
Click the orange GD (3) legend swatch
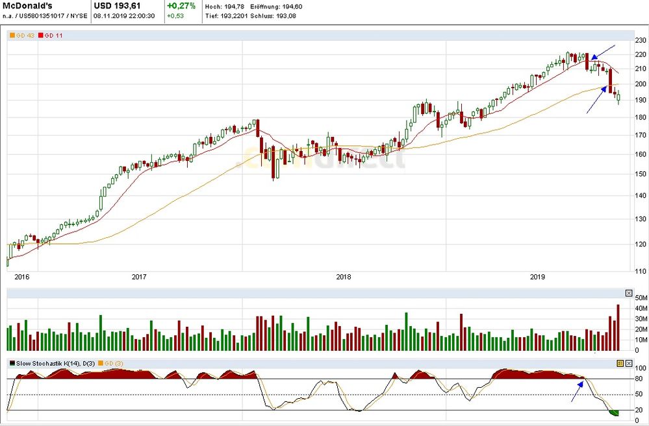(x=101, y=363)
